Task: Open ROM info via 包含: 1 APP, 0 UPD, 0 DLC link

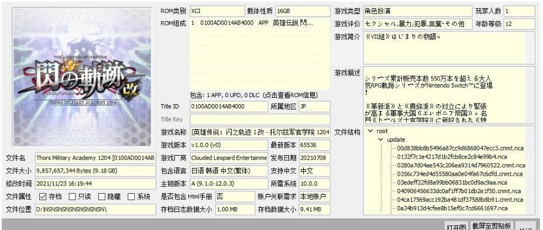Action: 253,95
